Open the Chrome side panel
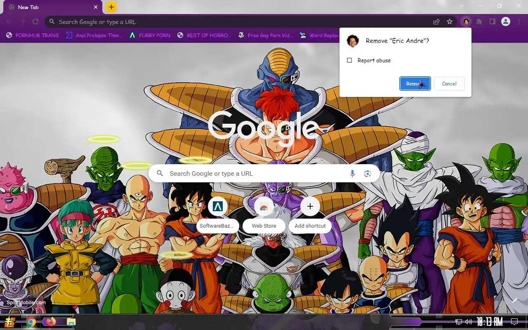This screenshot has width=528, height=330. tap(492, 22)
